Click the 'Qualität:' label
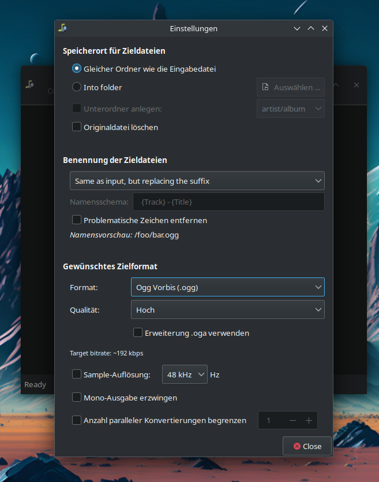Viewport: 379px width, 482px height. tap(85, 310)
